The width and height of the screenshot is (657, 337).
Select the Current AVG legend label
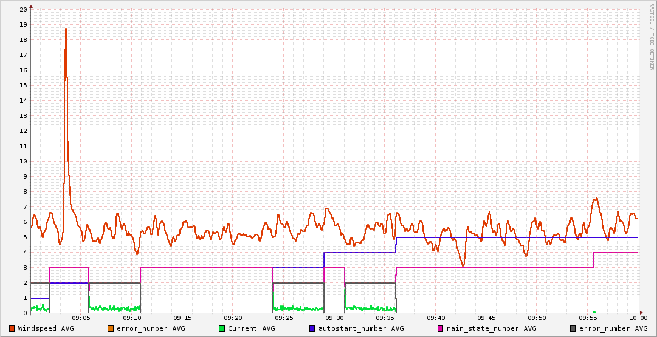coord(251,328)
